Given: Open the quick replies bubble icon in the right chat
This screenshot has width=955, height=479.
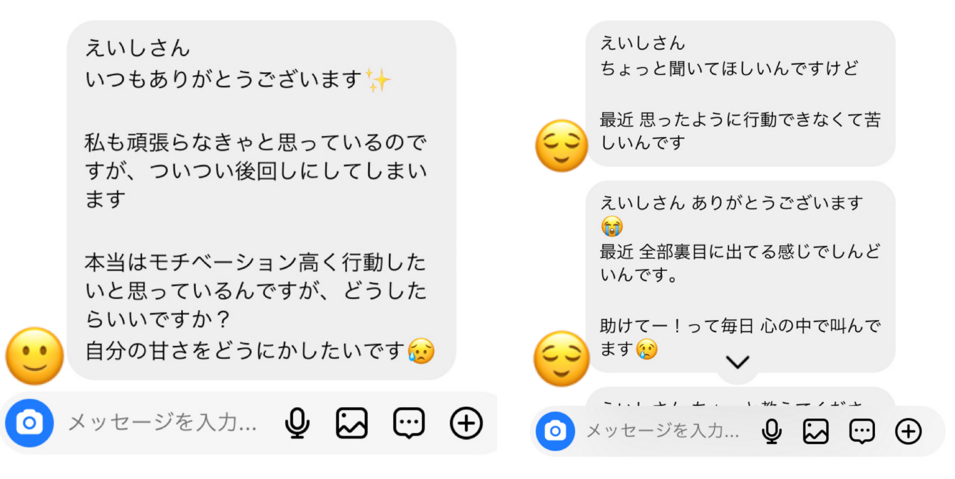Looking at the screenshot, I should (862, 431).
